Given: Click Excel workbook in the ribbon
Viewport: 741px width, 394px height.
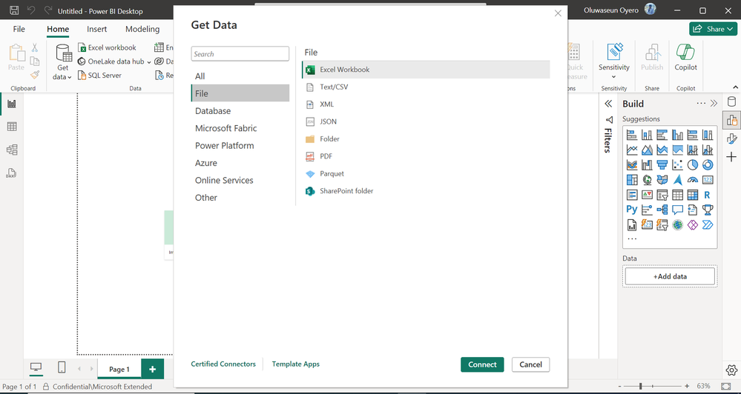Looking at the screenshot, I should click(x=108, y=47).
